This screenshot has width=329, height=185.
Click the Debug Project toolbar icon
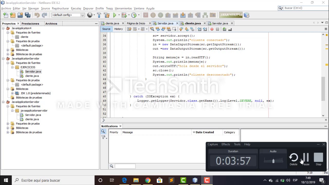click(124, 15)
